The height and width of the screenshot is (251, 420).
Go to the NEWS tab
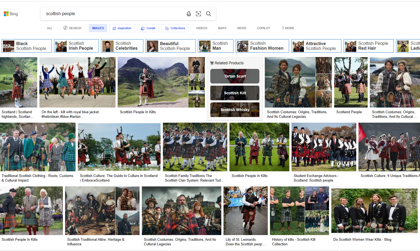242,28
